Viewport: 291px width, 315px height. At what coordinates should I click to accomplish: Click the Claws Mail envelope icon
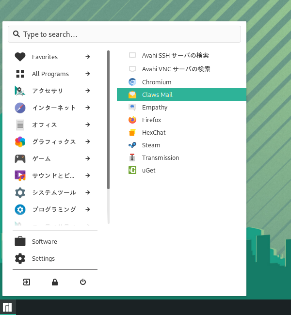pyautogui.click(x=132, y=94)
